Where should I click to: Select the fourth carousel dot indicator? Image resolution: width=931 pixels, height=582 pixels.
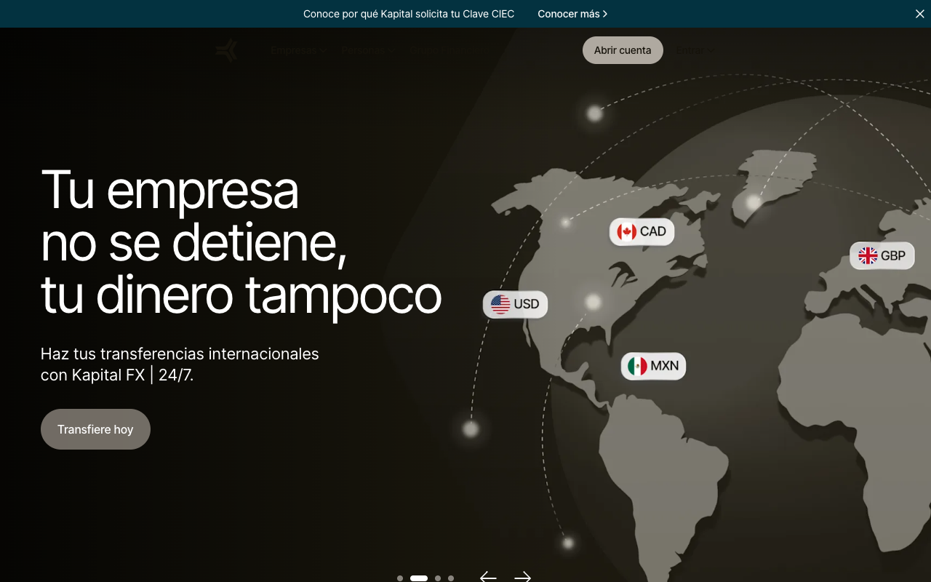coord(451,578)
